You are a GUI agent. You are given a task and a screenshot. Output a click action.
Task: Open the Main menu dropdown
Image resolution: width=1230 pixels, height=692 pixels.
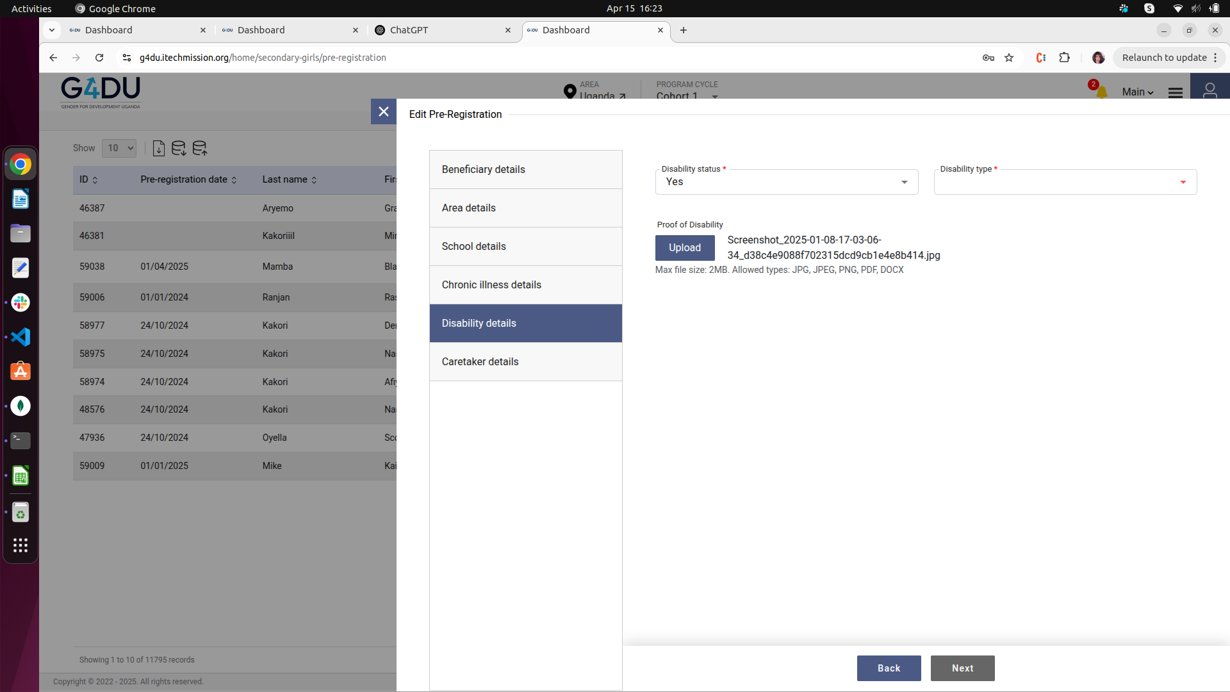1137,92
